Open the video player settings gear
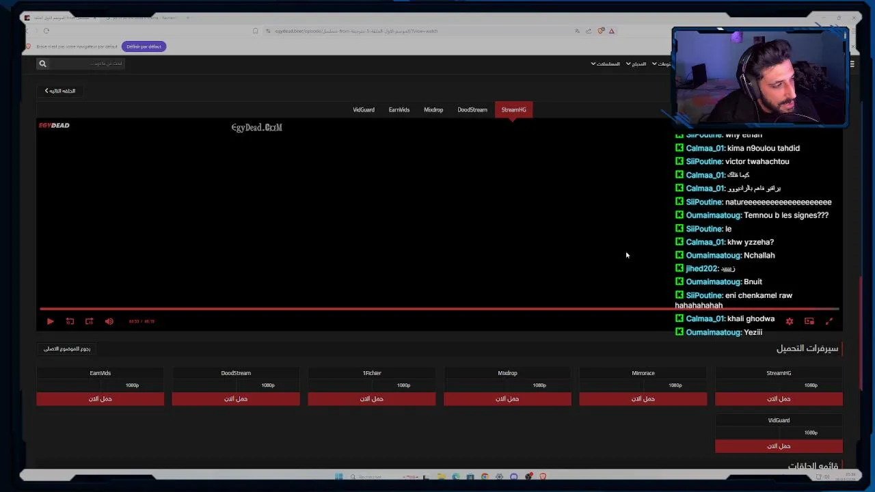The width and height of the screenshot is (875, 492). pos(790,321)
